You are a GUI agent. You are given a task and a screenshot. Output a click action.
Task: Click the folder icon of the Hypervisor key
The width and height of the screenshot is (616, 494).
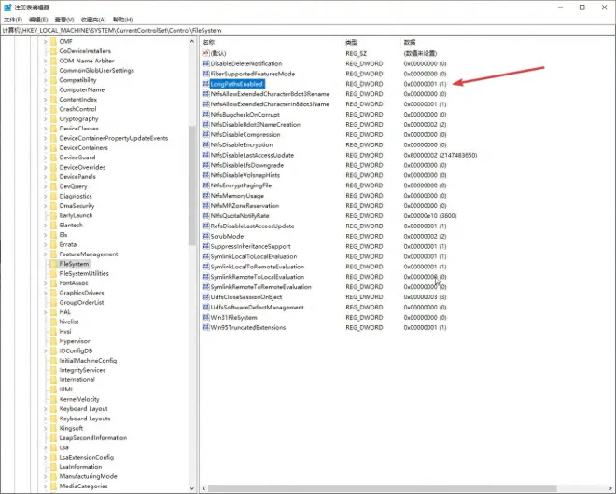[53, 341]
